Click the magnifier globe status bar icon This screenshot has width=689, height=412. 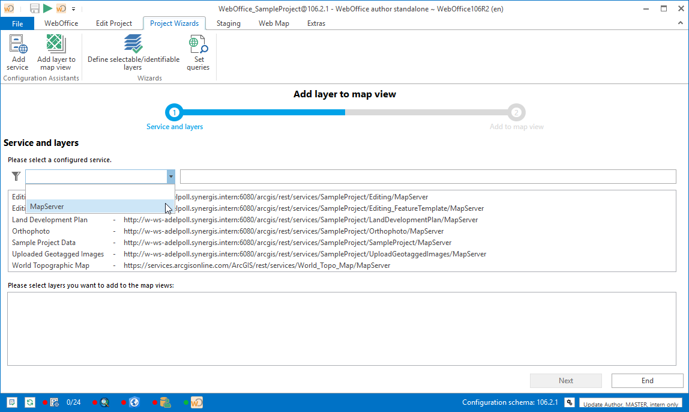[x=104, y=402]
